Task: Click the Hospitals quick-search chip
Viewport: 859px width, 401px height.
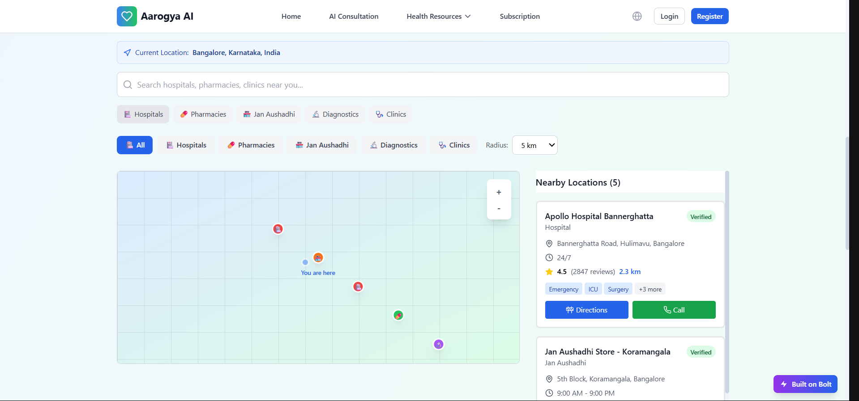Action: 143,114
